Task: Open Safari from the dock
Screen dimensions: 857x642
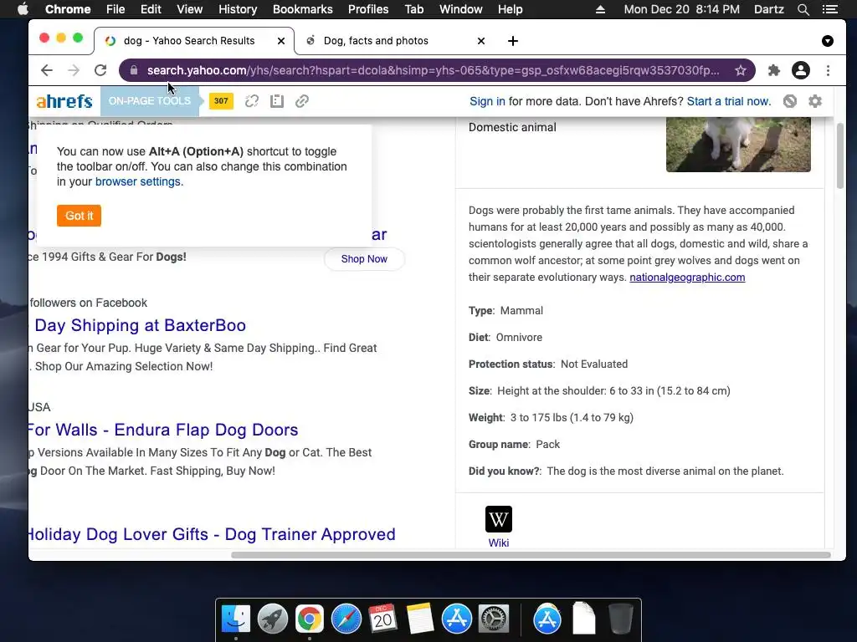Action: click(x=346, y=619)
